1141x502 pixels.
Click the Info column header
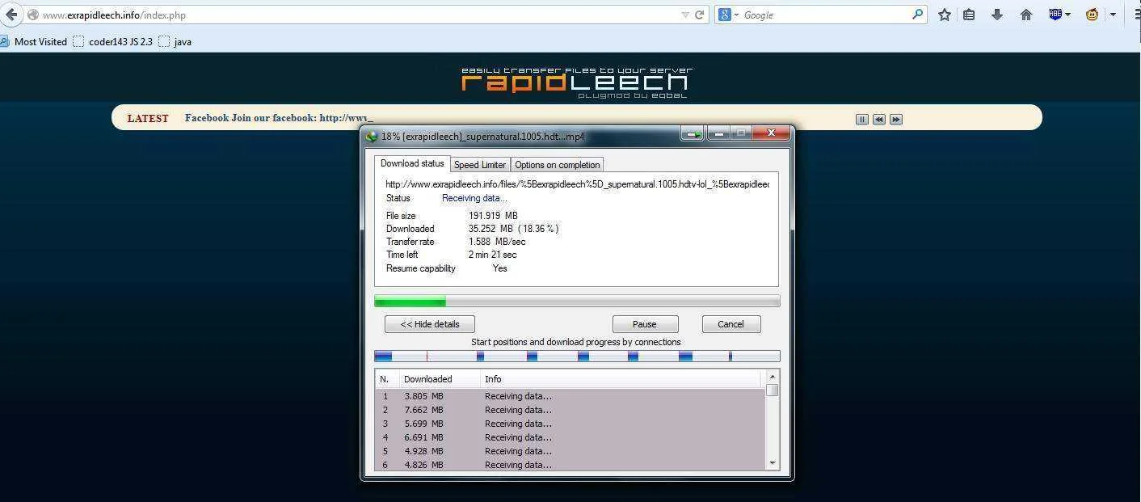click(621, 379)
